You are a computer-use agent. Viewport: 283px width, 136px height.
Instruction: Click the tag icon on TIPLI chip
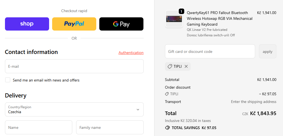(x=170, y=66)
